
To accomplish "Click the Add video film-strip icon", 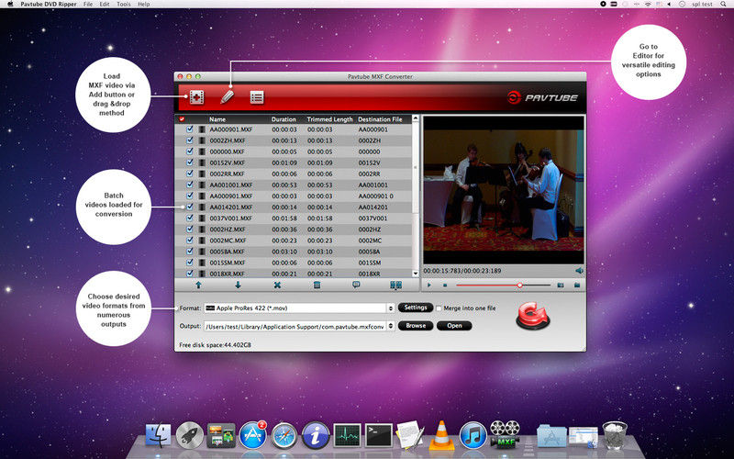I will coord(196,97).
